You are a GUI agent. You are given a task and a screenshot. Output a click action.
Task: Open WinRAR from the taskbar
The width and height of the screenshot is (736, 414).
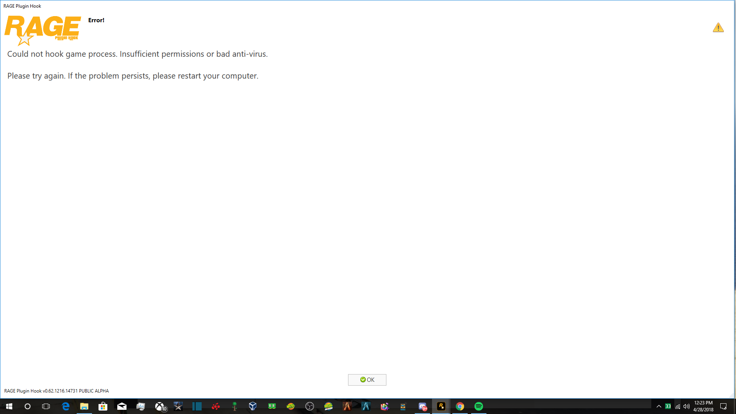click(x=384, y=406)
